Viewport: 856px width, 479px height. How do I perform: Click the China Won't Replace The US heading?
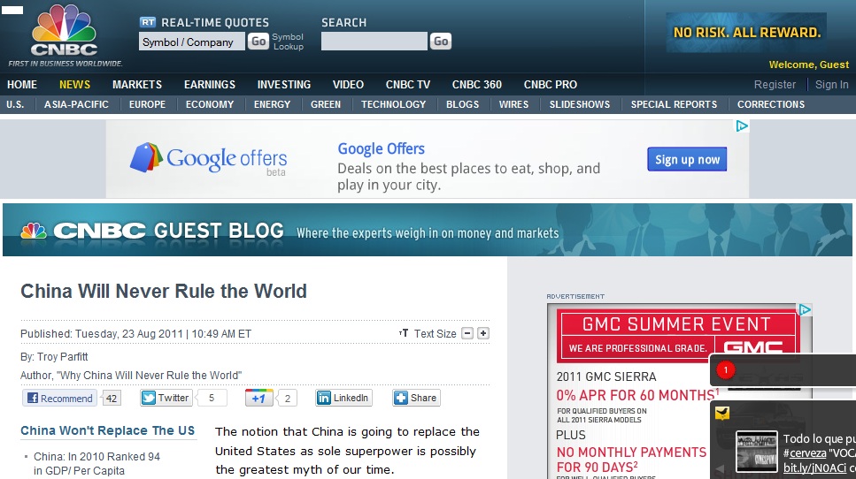click(x=107, y=430)
